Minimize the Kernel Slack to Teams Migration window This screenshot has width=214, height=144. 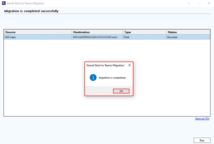pos(189,3)
